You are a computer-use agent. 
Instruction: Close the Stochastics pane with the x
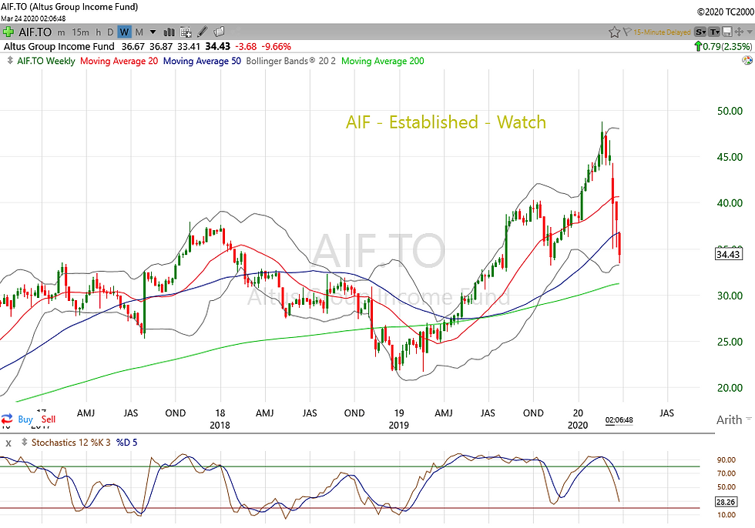[x=8, y=443]
